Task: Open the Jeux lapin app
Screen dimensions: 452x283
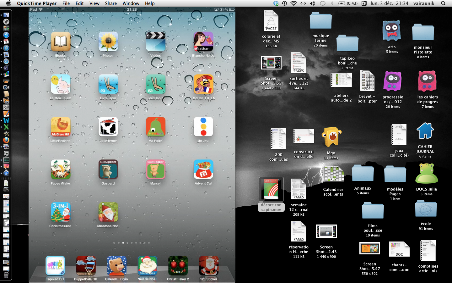Action: click(x=155, y=84)
